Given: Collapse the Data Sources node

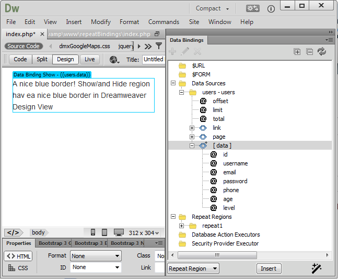Looking at the screenshot, I should (173, 83).
